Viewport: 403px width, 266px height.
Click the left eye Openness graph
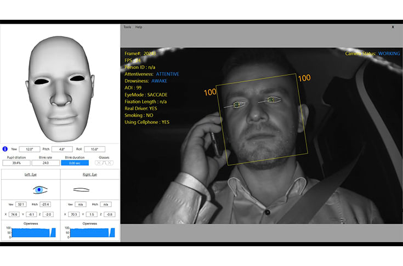[30, 233]
